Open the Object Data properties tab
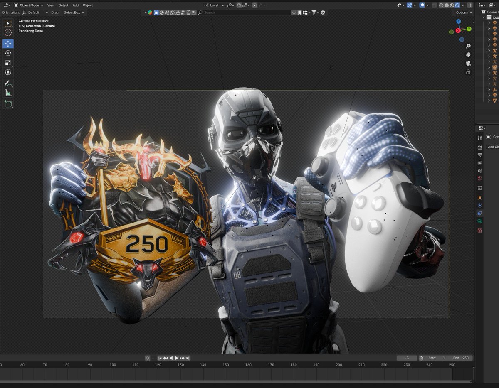The width and height of the screenshot is (499, 388). point(480,222)
